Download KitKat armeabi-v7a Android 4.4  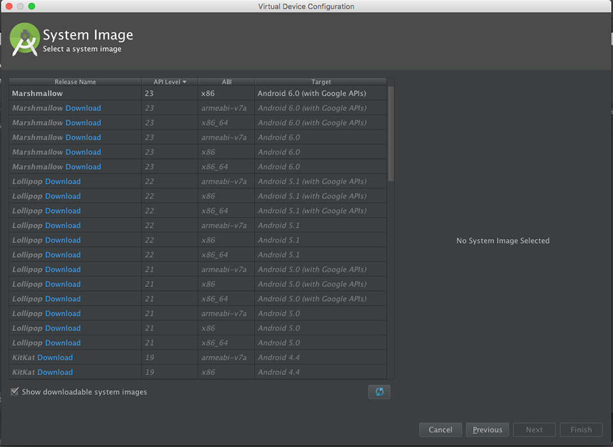tap(55, 358)
